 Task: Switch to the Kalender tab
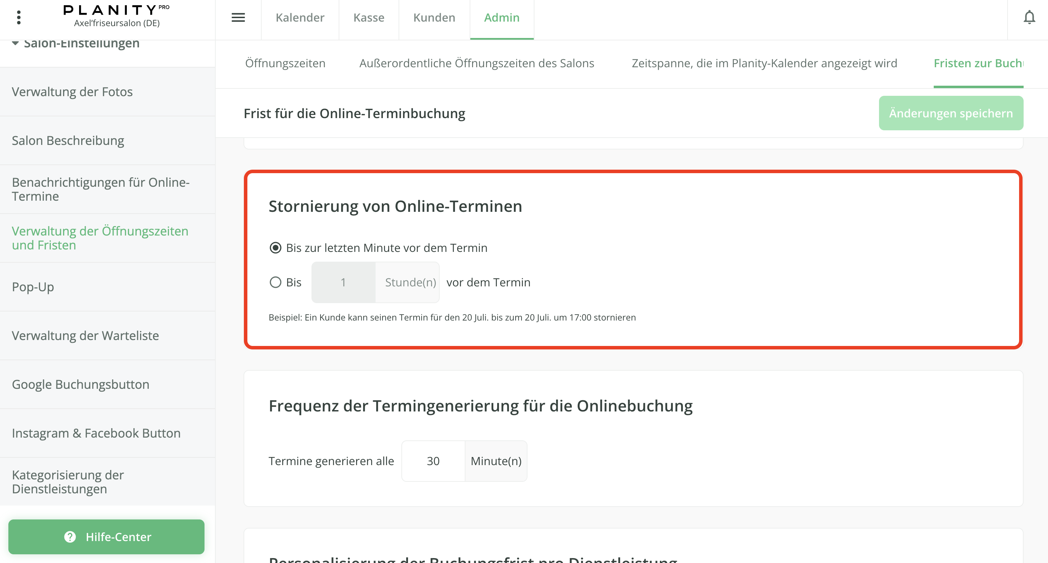[300, 17]
